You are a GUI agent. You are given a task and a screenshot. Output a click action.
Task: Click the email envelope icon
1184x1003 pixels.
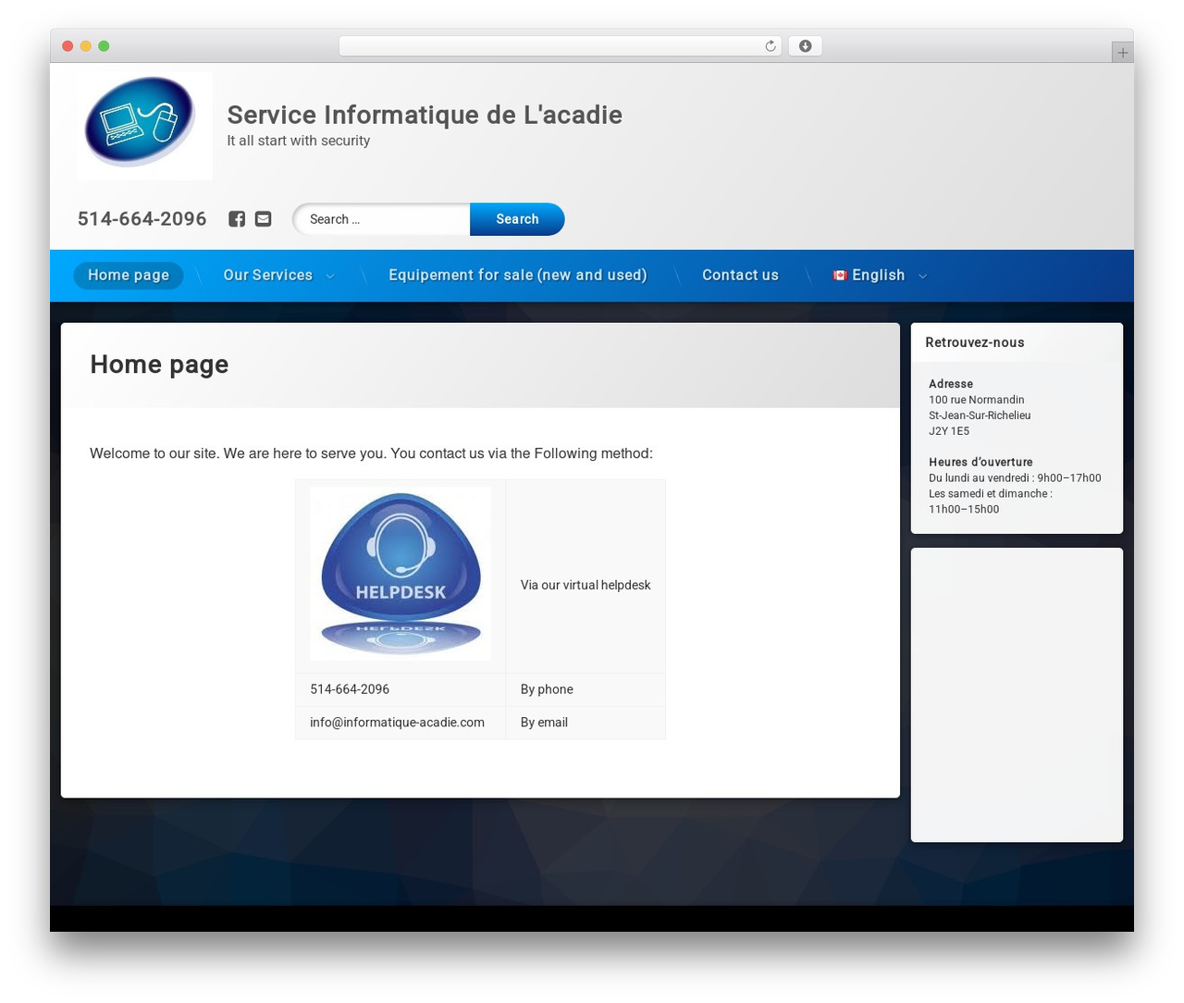[x=264, y=219]
